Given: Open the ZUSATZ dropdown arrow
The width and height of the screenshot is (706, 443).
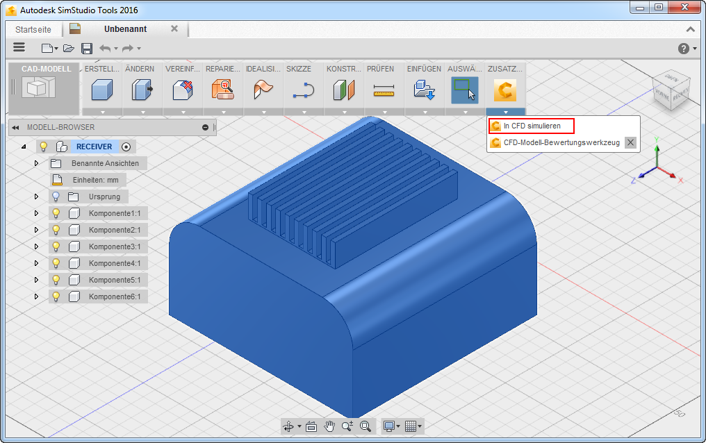Looking at the screenshot, I should click(506, 112).
